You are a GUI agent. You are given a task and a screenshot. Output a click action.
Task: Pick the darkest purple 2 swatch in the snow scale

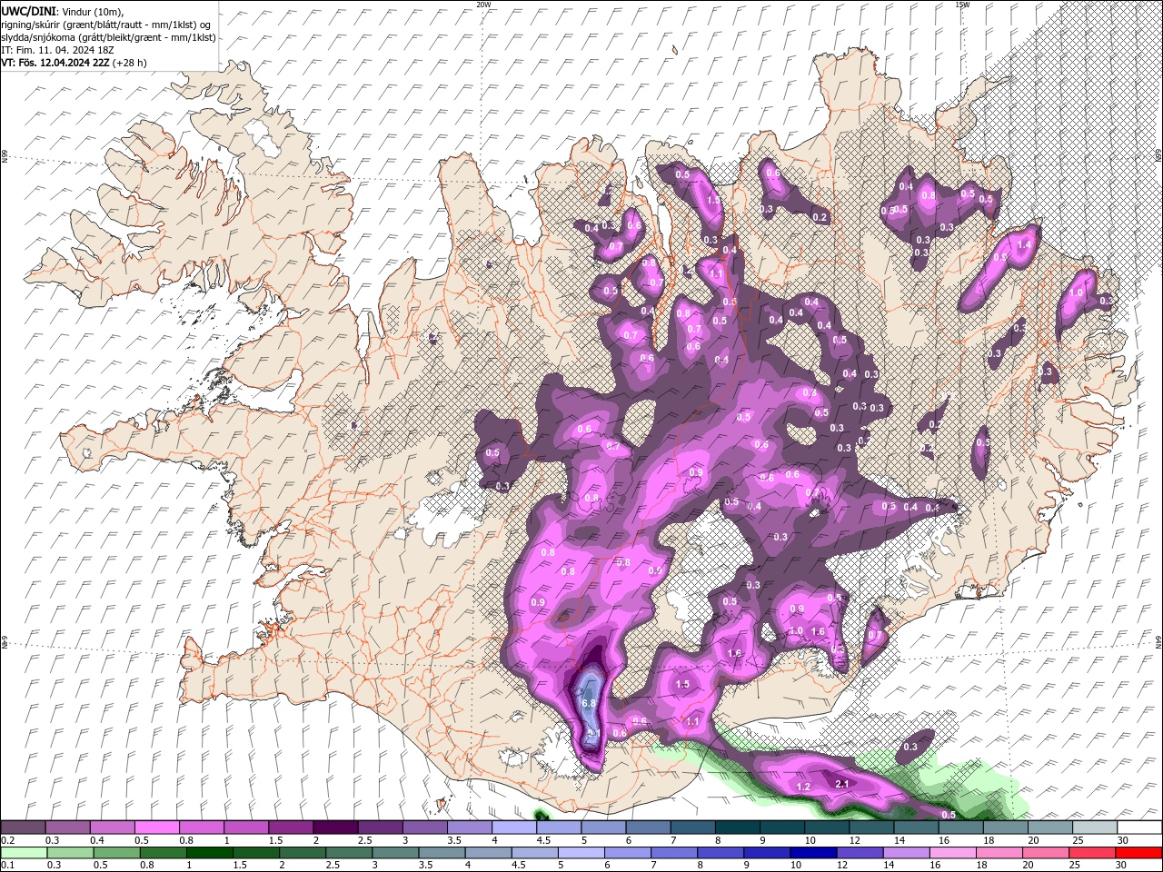(334, 827)
